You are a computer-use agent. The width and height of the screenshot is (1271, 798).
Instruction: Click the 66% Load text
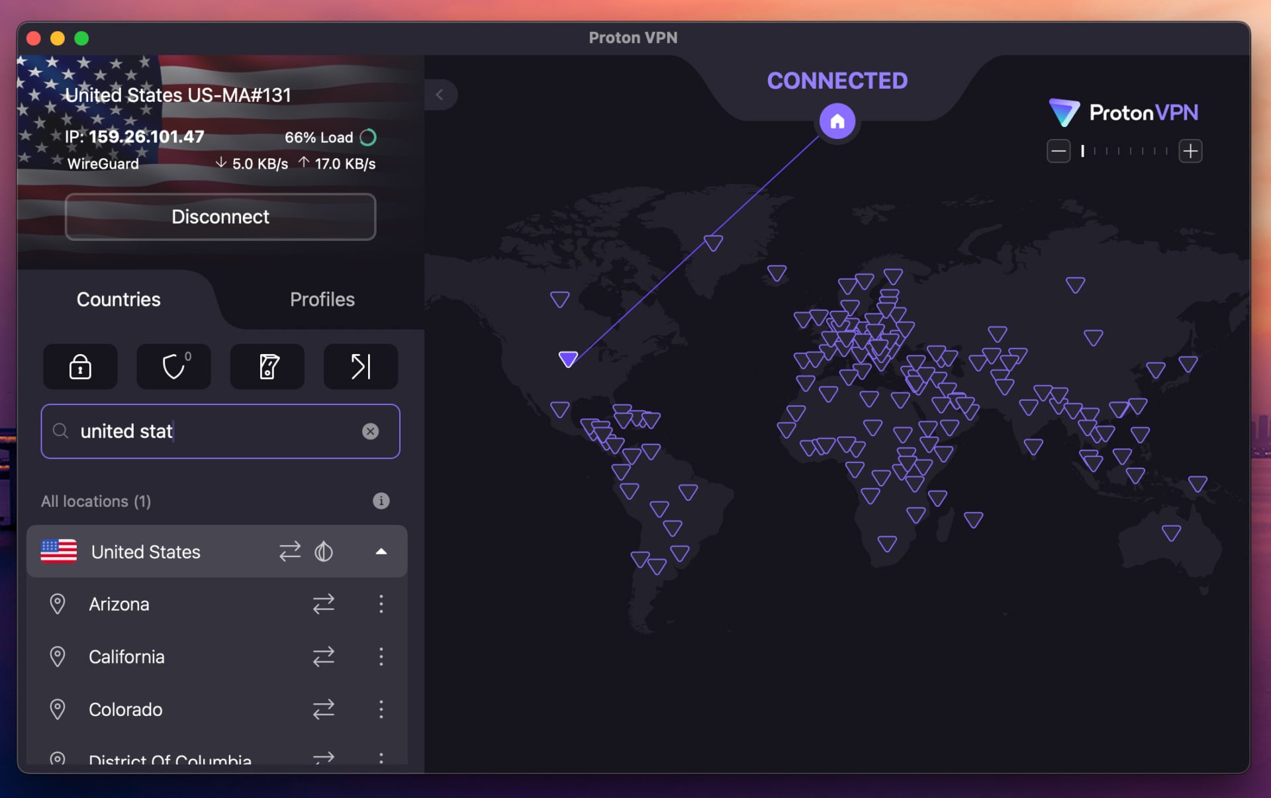pyautogui.click(x=319, y=138)
